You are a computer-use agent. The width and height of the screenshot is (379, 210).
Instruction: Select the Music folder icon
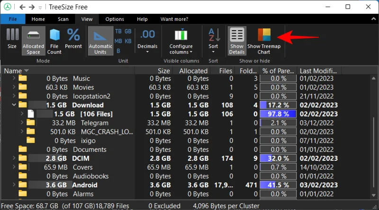click(23, 78)
